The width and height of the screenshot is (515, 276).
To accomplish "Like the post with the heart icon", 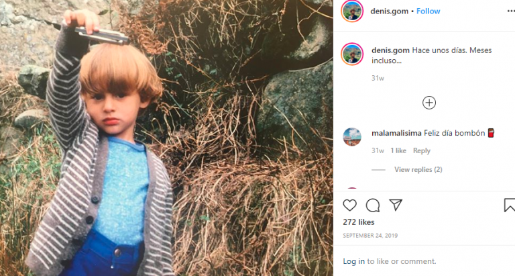I will pyautogui.click(x=350, y=205).
